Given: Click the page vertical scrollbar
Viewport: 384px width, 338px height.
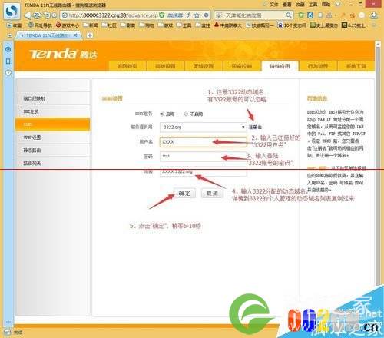Looking at the screenshot, I should tap(378, 164).
